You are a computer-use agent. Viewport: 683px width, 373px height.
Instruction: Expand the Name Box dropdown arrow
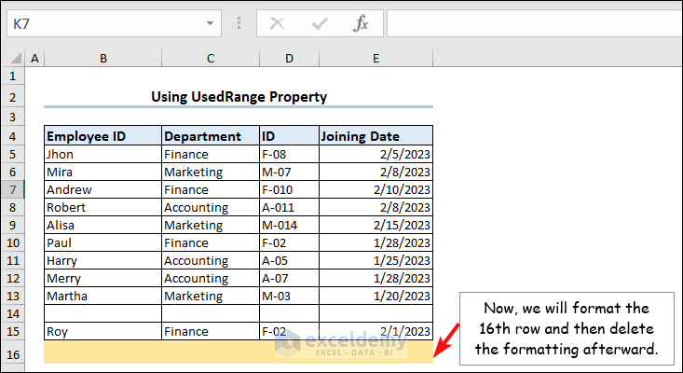tap(212, 23)
